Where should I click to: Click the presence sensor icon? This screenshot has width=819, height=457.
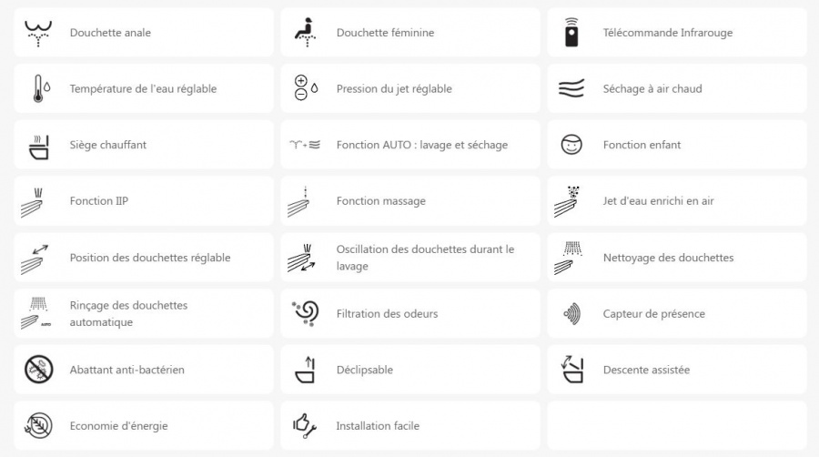(x=571, y=314)
